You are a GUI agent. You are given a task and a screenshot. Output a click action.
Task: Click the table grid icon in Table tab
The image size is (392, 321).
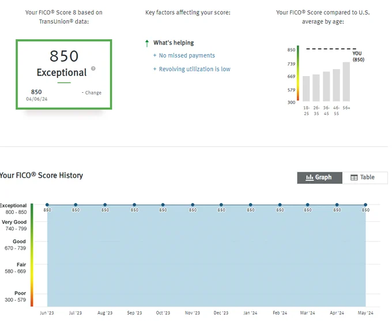[354, 178]
